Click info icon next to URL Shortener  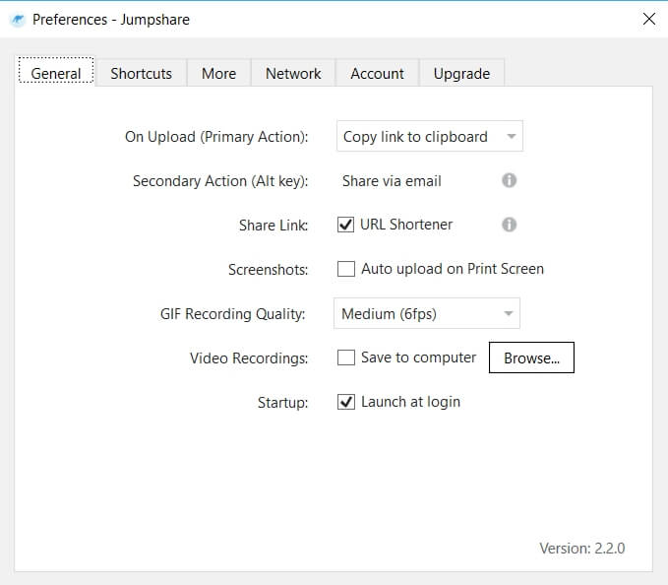point(509,225)
